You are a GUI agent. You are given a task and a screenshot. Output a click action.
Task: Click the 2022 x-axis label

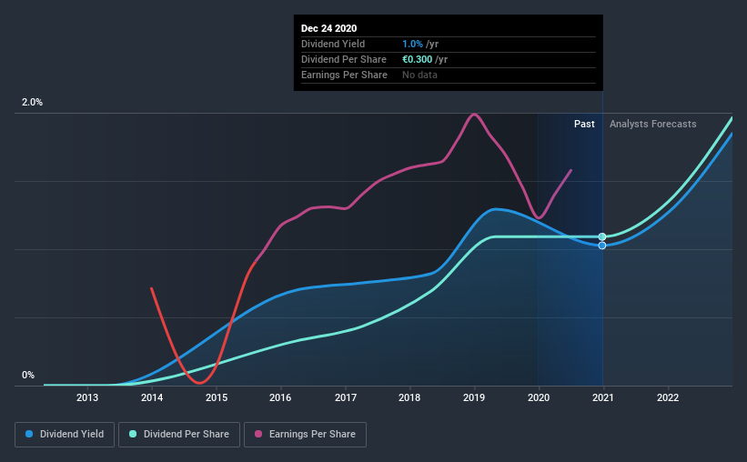click(x=668, y=397)
